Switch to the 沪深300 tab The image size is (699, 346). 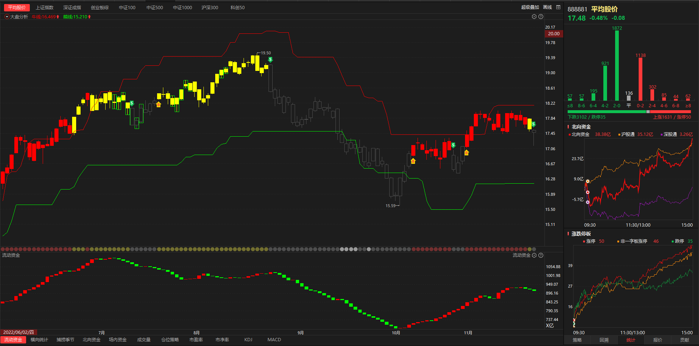tap(210, 7)
